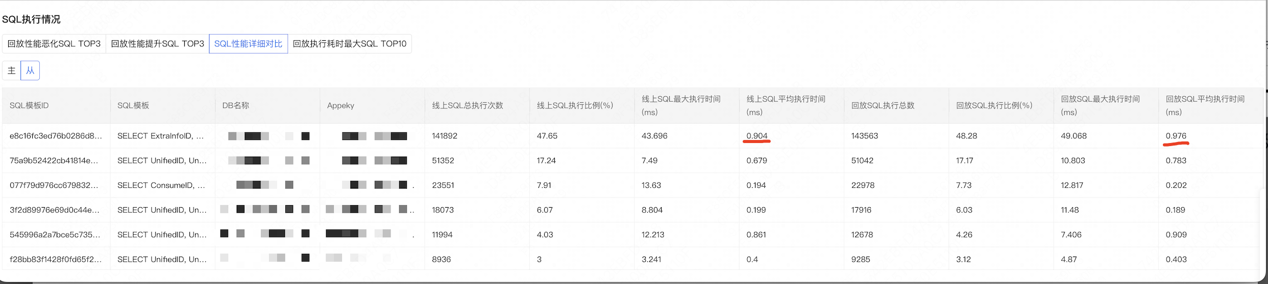The width and height of the screenshot is (1268, 284).
Task: Click underlined value 0.976 in first row
Action: click(1176, 136)
